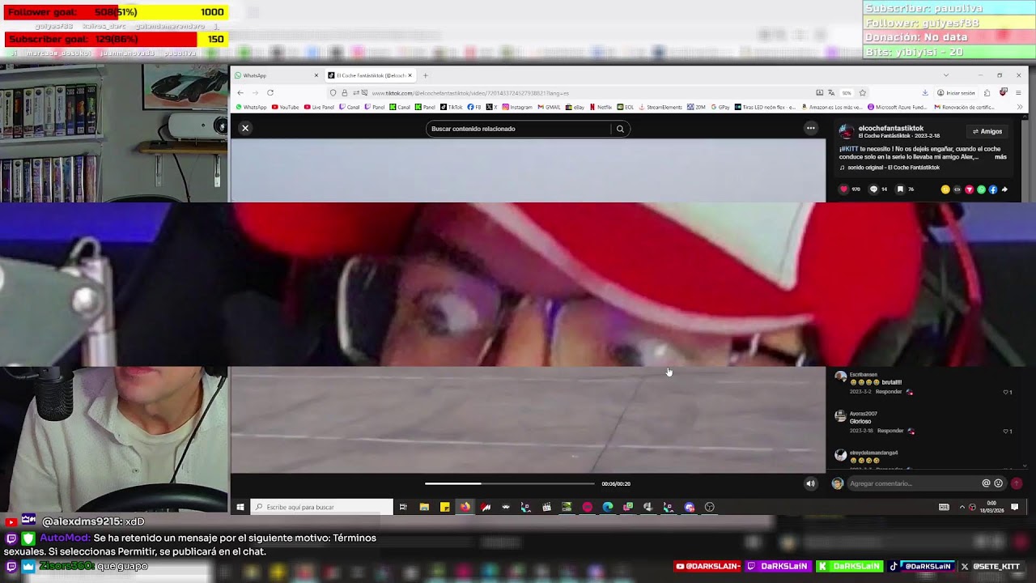
Task: Focus 'Buscar contenido relacionado' search box
Action: coord(519,129)
